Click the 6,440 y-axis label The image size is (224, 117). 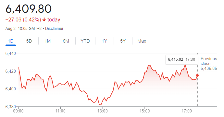click(11, 54)
